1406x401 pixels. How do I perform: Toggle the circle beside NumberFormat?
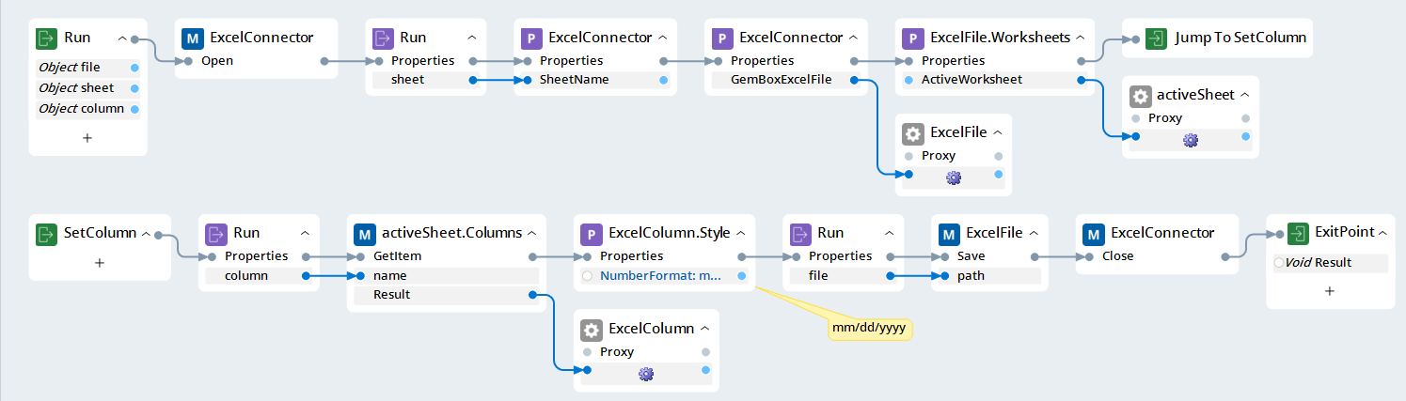coord(588,276)
